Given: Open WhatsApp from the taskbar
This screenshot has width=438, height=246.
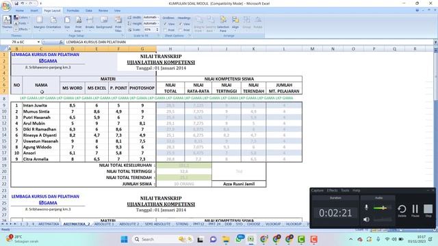Looking at the screenshot, I should pyautogui.click(x=240, y=239).
